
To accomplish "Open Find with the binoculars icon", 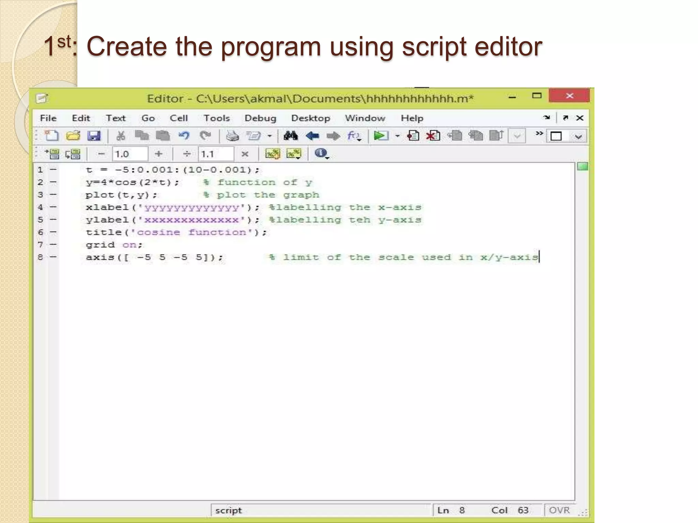I will tap(291, 136).
